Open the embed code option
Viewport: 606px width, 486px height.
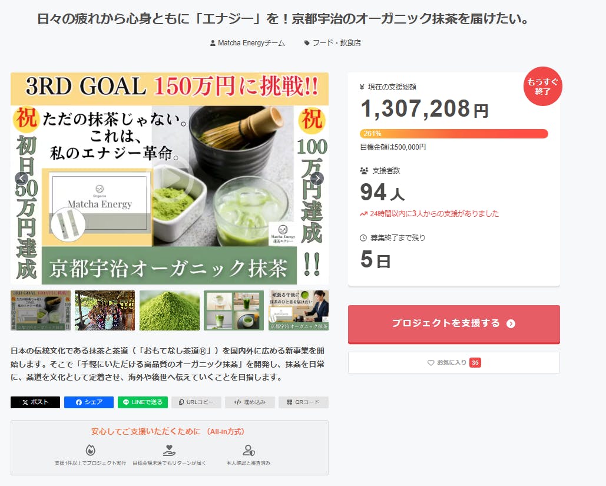point(250,402)
